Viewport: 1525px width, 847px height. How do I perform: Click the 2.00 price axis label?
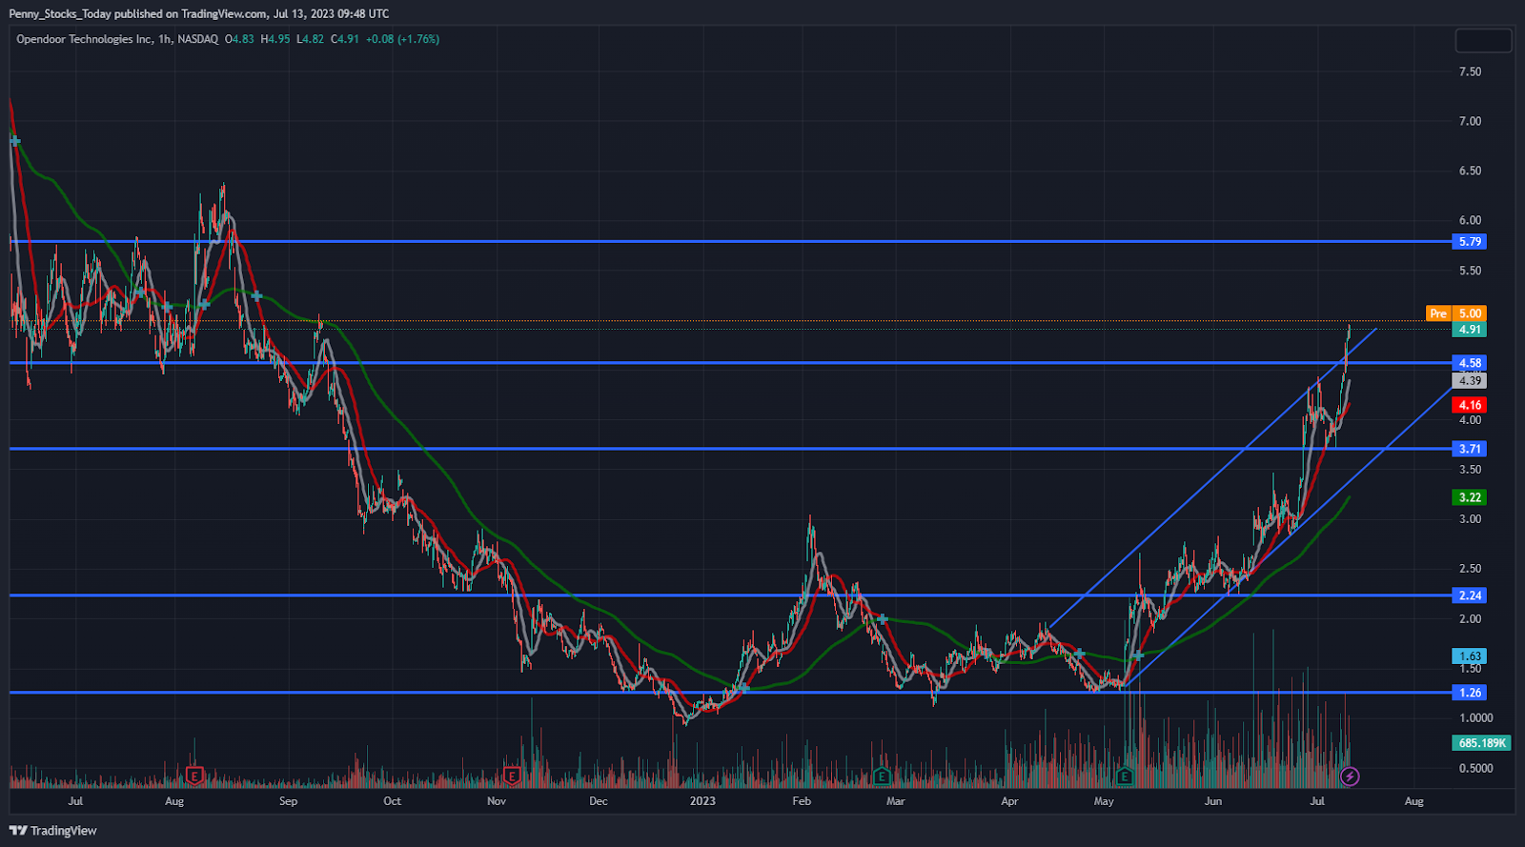(1470, 618)
